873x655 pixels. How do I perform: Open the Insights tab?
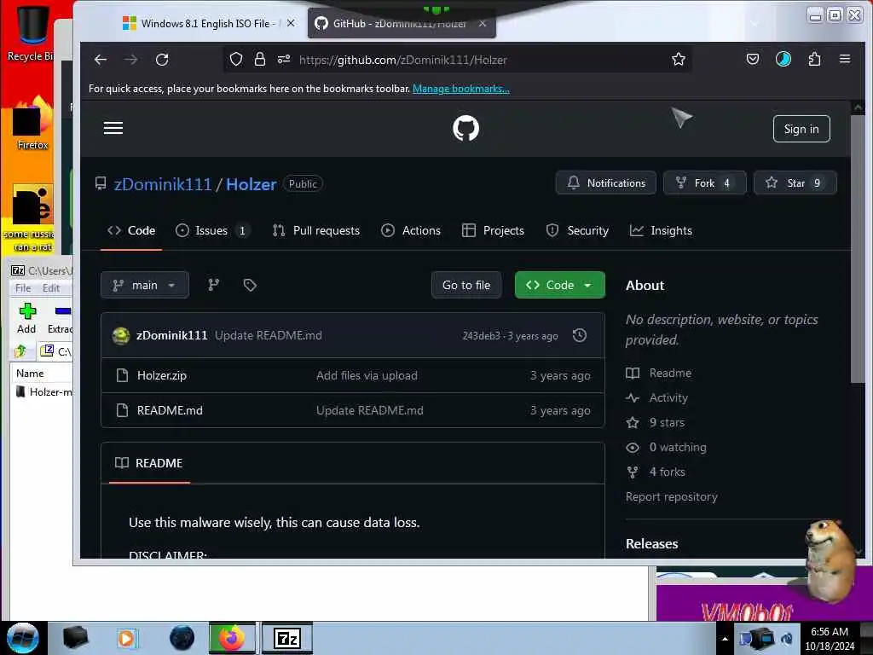pos(661,230)
